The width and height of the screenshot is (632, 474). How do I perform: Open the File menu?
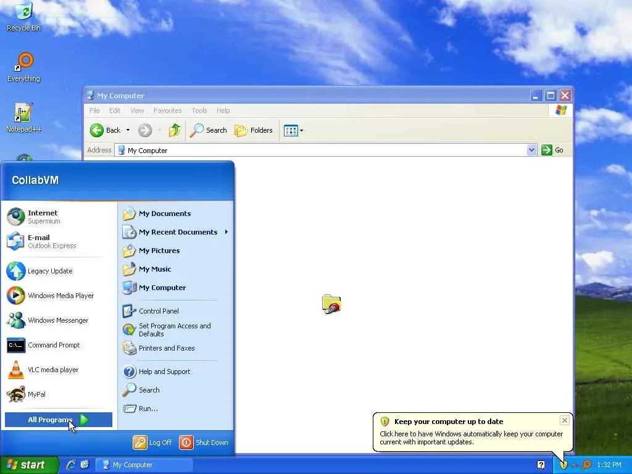[94, 110]
